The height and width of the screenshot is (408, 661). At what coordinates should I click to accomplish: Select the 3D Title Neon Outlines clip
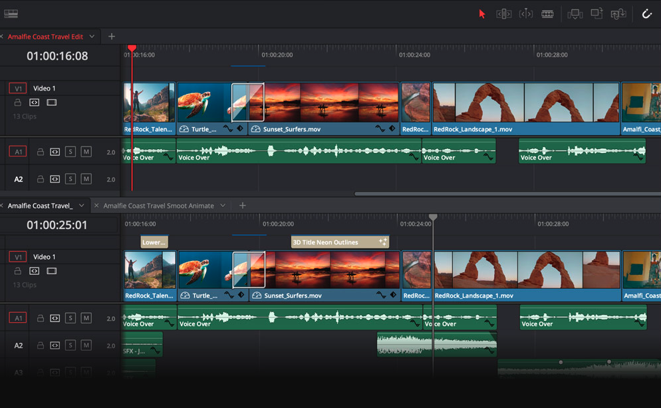pos(339,242)
